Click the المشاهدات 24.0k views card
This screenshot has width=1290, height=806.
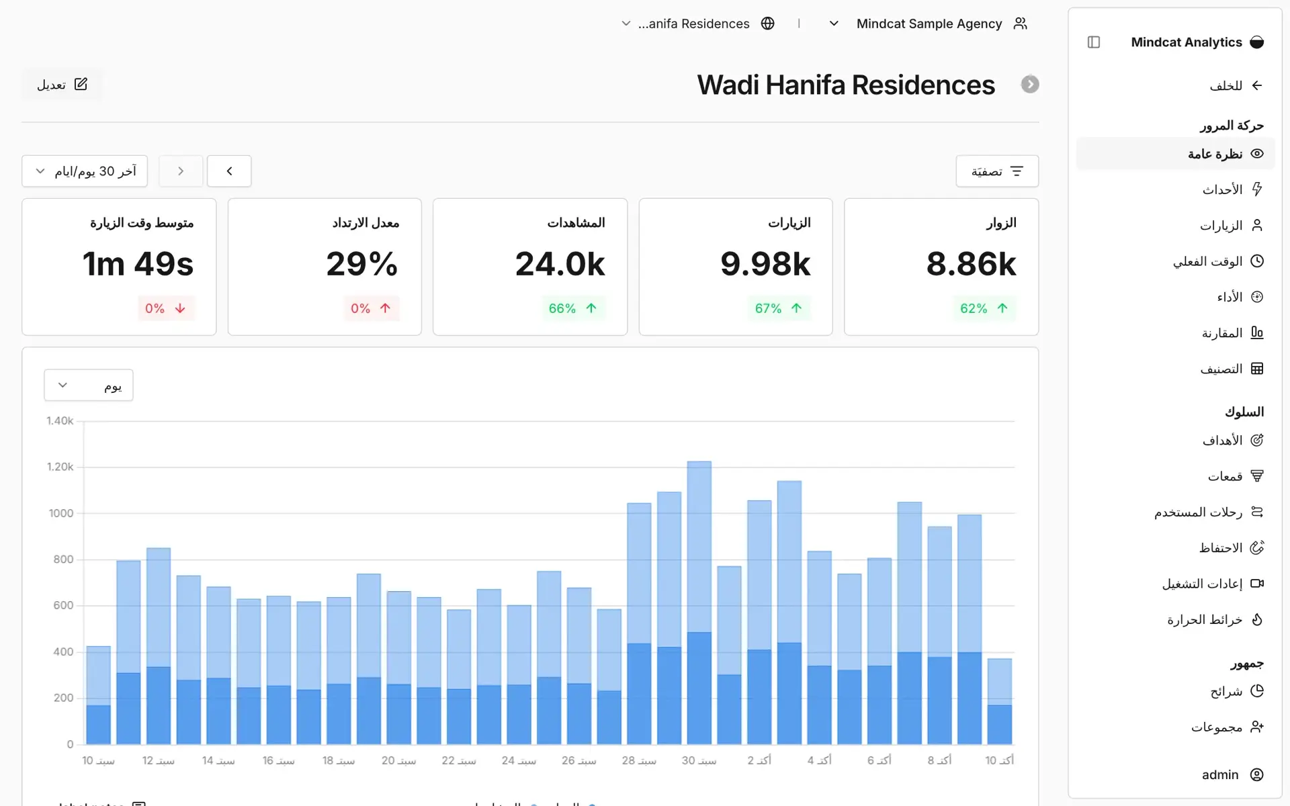[530, 267]
